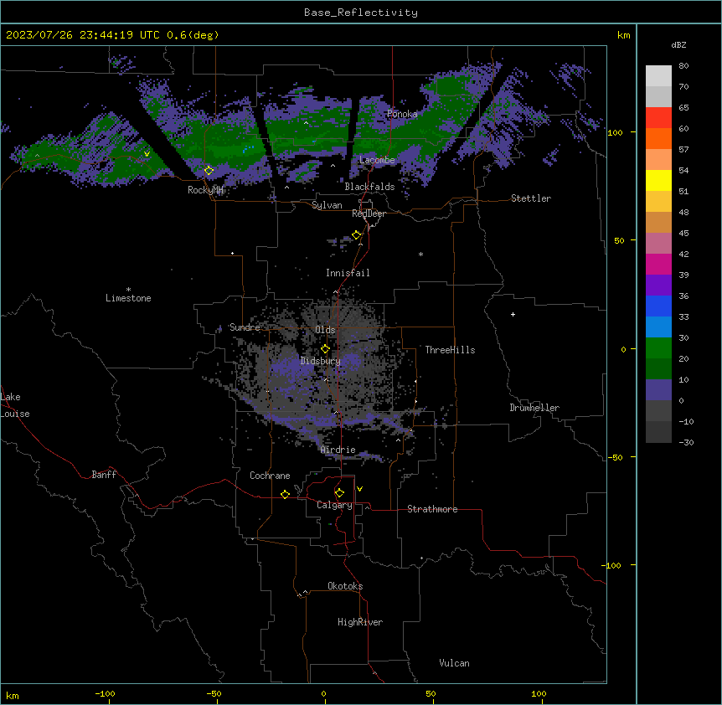Viewport: 722px width, 705px height.
Task: Click the yellow diamond marker below Olds
Action: click(325, 348)
